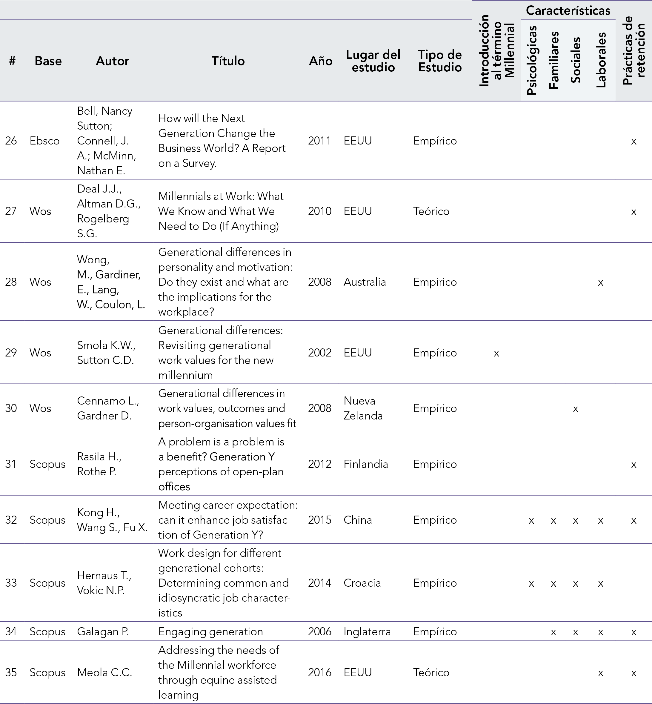The width and height of the screenshot is (652, 704).
Task: Click the Autor column header
Action: pyautogui.click(x=113, y=61)
